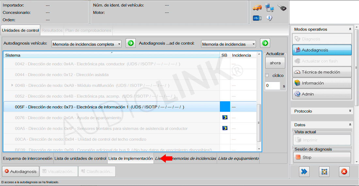Click the cyclic interval seconds input field
The width and height of the screenshot is (359, 186).
pyautogui.click(x=273, y=86)
